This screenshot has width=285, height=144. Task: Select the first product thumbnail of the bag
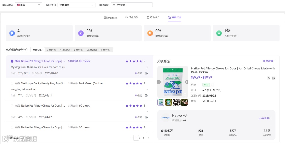point(161,102)
